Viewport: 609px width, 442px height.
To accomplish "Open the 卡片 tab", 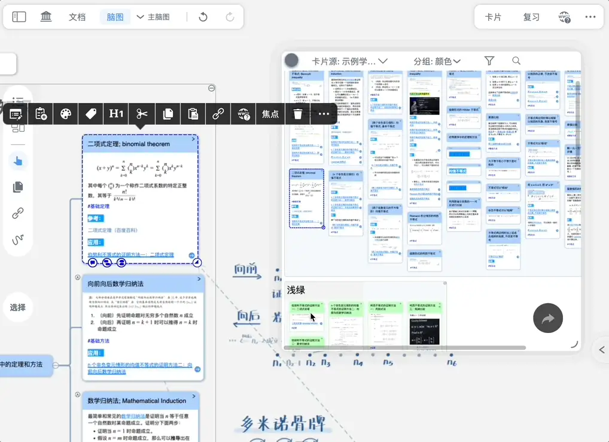I will [494, 17].
